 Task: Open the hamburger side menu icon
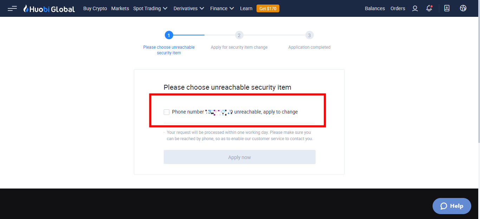coord(12,8)
